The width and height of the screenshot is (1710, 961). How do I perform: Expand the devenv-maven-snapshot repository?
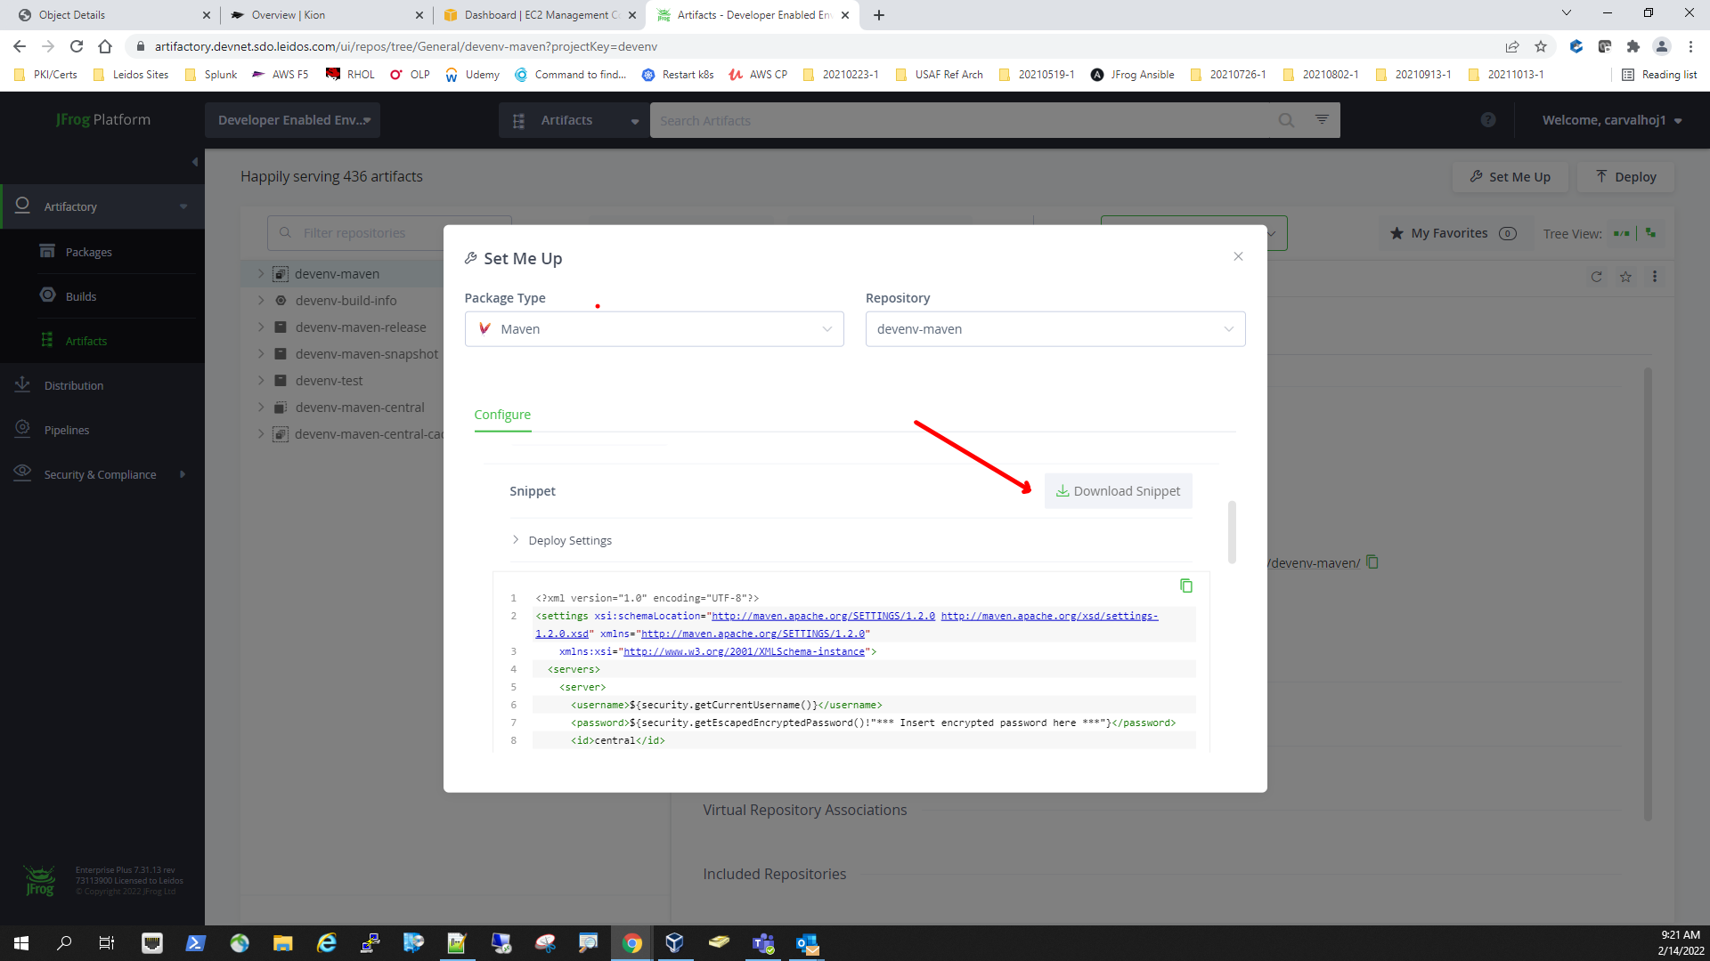261,354
